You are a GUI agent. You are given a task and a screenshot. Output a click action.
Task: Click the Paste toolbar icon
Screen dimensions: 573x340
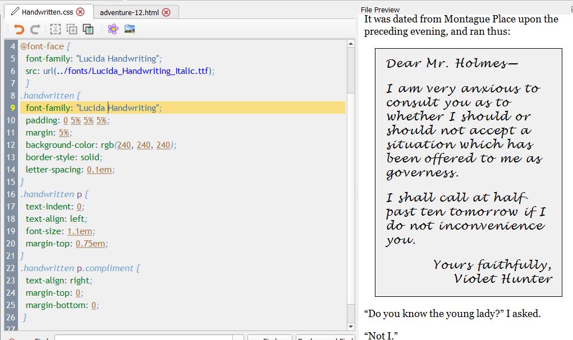(x=88, y=29)
